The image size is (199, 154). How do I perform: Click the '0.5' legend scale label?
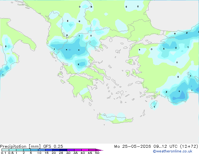(x=11, y=153)
